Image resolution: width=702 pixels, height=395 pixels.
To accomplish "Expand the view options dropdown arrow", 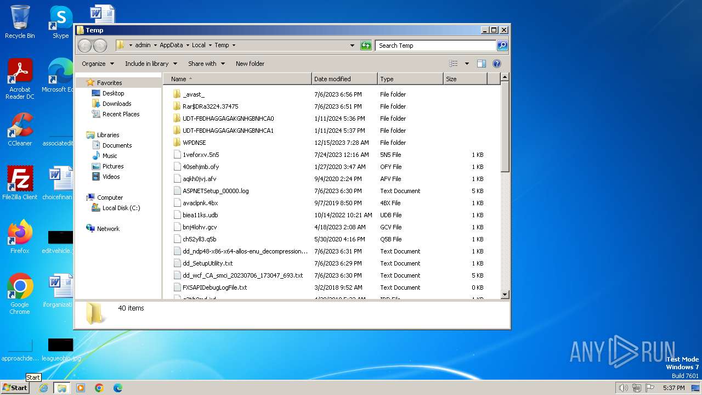I will [467, 64].
